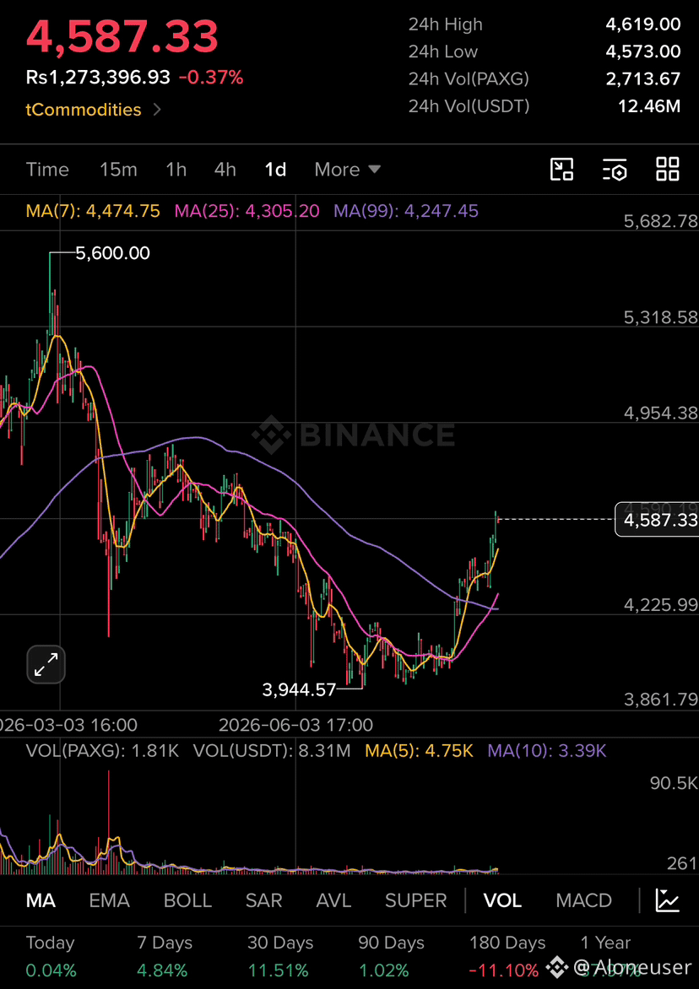Click the 7 Days 4.84% performance
Screen dimensions: 699x989
tap(164, 956)
